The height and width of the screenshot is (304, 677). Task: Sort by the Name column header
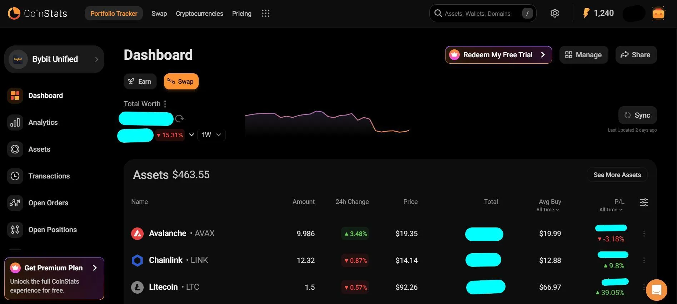tap(139, 202)
